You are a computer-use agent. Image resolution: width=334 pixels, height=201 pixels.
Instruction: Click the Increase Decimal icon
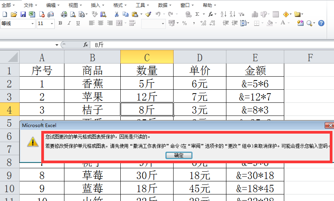point(203,23)
